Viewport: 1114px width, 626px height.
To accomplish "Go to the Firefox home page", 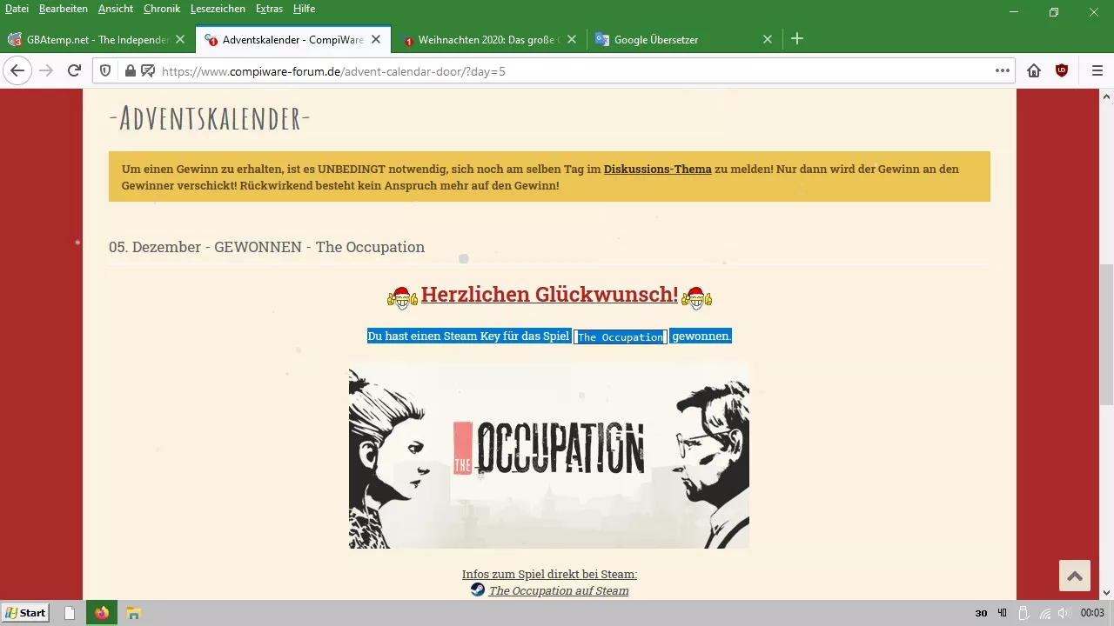I will tap(1034, 70).
